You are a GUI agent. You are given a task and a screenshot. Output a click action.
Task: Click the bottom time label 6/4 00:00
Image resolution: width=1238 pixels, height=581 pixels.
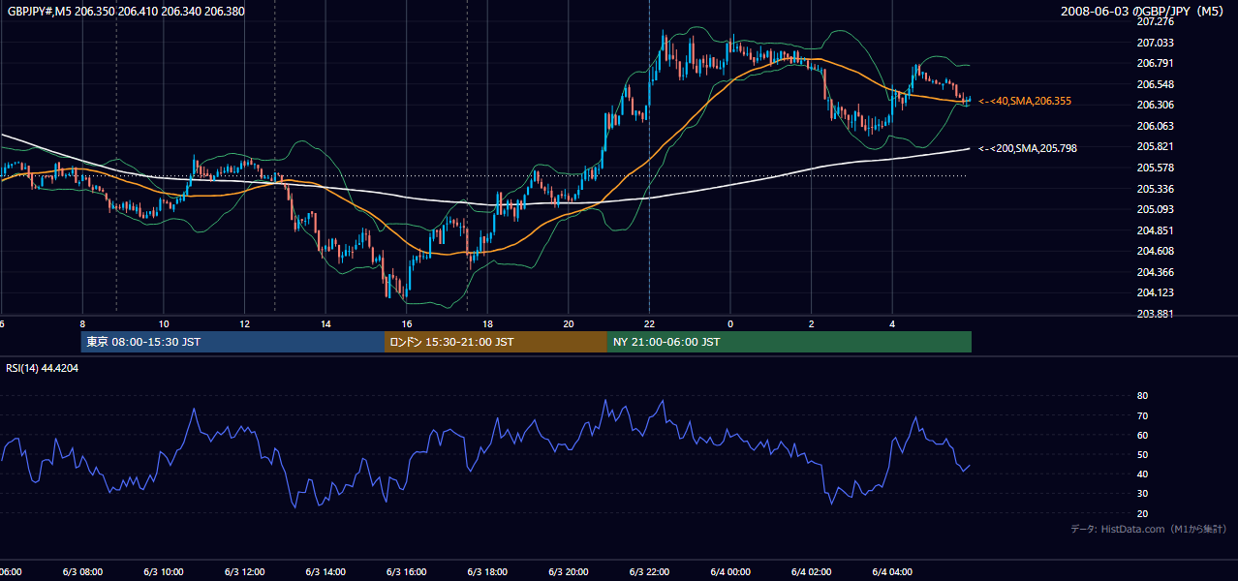click(x=730, y=572)
